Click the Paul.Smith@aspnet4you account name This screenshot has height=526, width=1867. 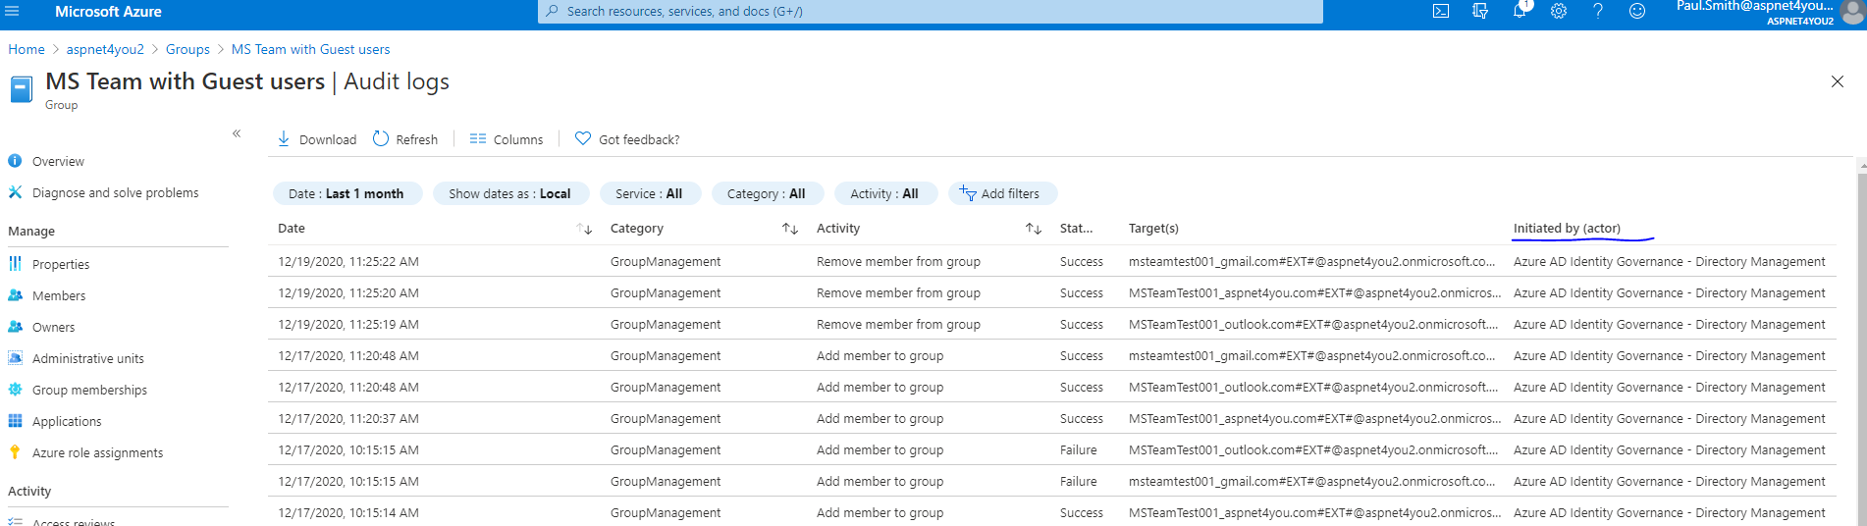1754,6
